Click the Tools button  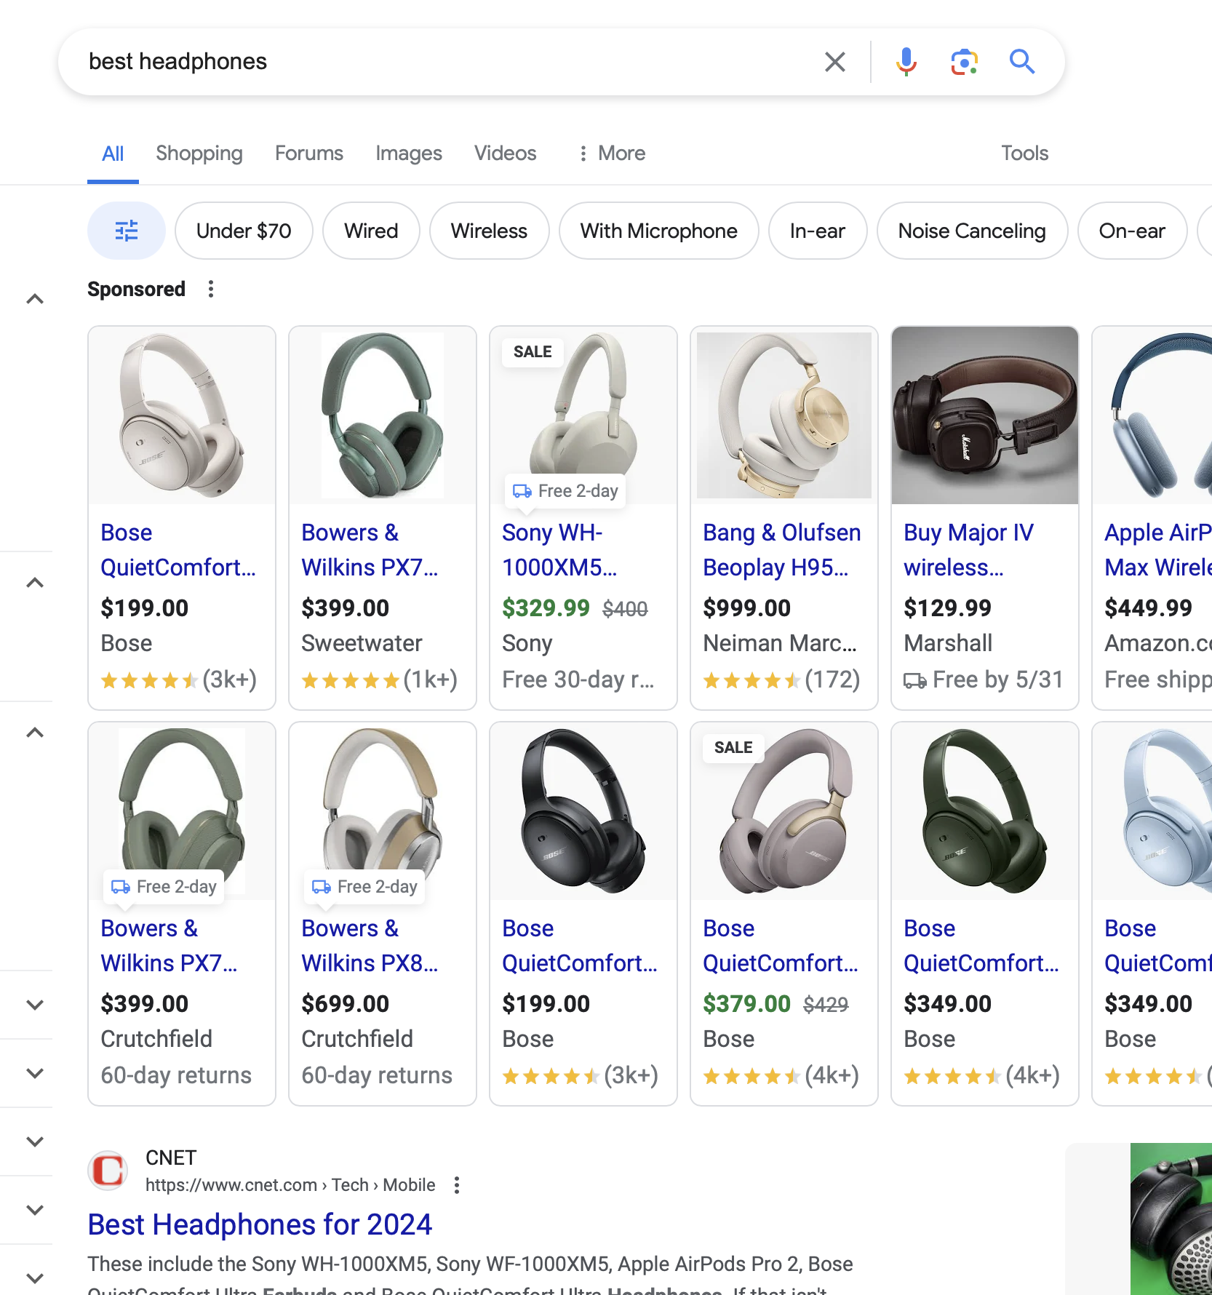[x=1024, y=153]
